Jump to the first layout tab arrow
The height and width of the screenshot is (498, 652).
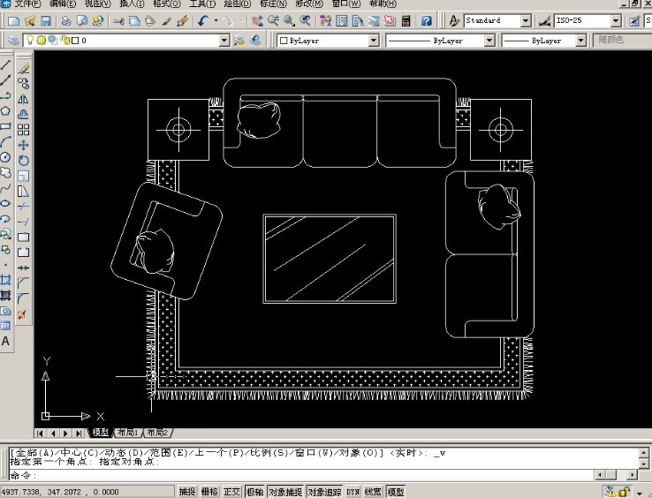click(x=40, y=434)
